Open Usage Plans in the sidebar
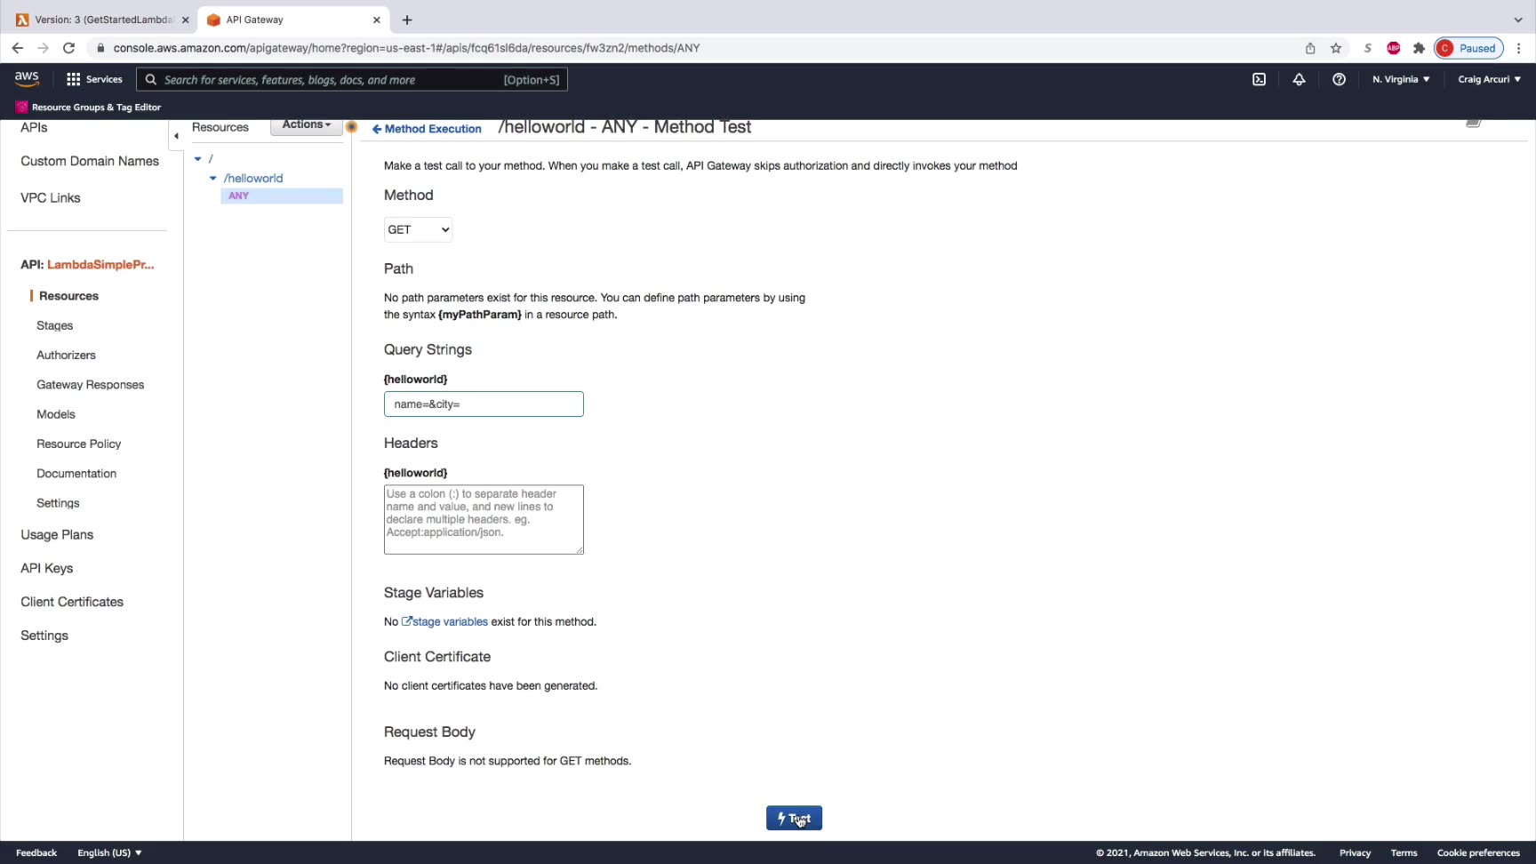 tap(57, 534)
